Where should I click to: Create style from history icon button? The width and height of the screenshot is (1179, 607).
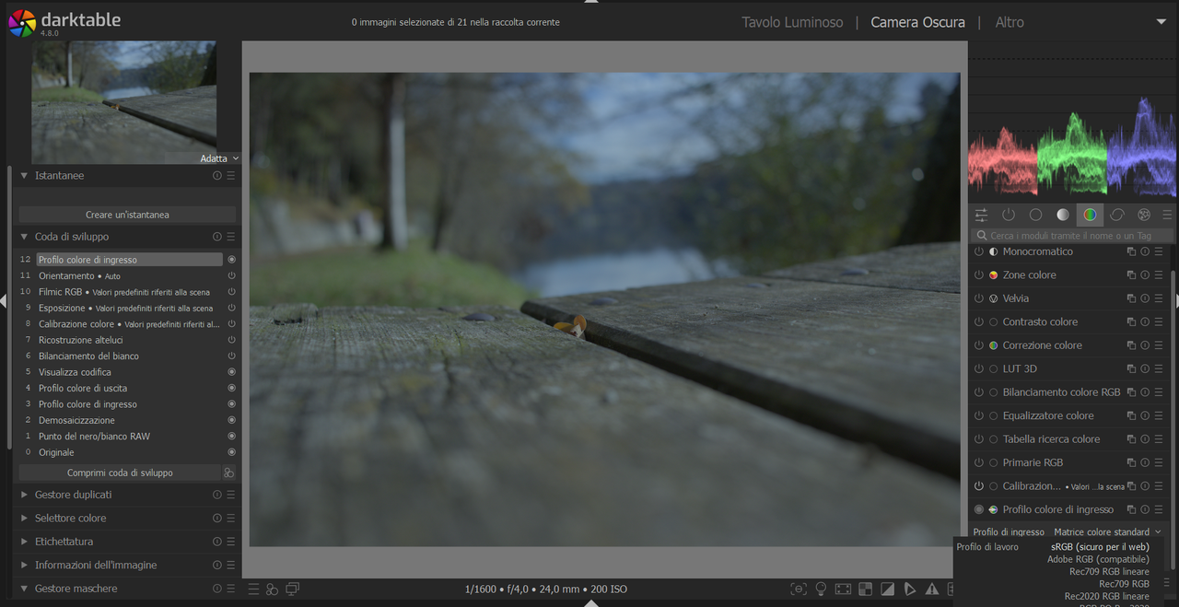pyautogui.click(x=229, y=473)
